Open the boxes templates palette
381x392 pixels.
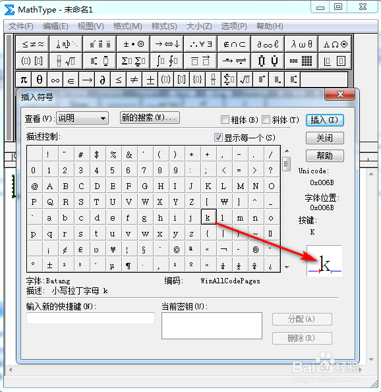(x=335, y=61)
